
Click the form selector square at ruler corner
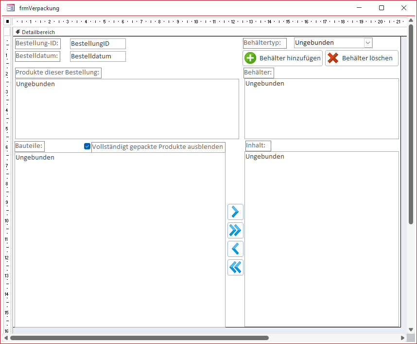[7, 21]
